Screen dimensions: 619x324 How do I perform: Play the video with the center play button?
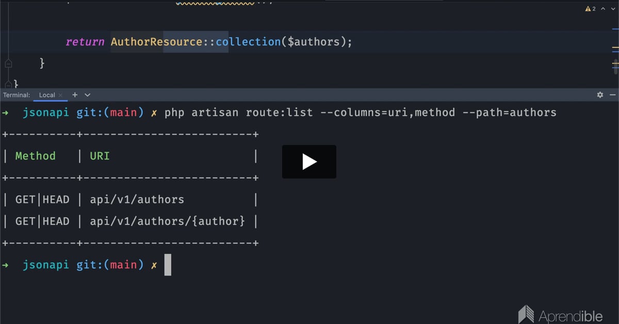[309, 162]
